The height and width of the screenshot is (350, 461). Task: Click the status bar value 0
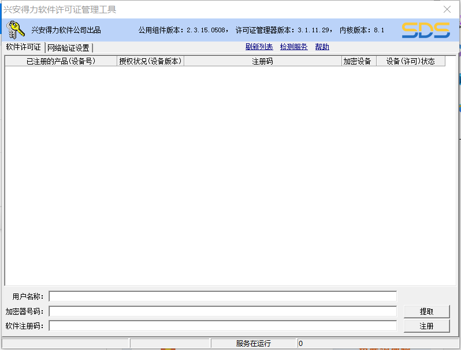coord(300,343)
